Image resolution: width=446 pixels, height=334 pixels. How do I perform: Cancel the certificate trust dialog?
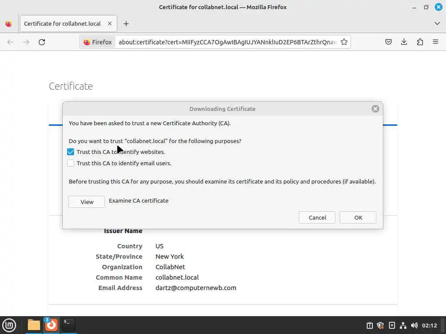pos(317,217)
